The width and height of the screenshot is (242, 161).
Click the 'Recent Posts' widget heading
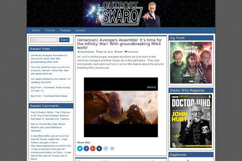[x=40, y=49]
